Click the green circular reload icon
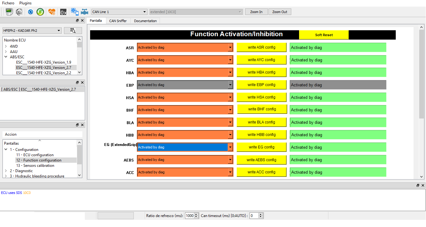This screenshot has height=227, width=426. click(x=40, y=12)
